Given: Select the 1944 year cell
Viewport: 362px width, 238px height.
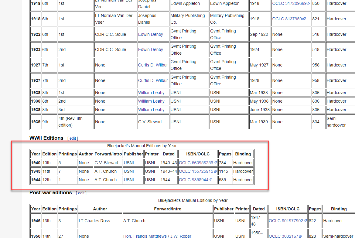Looking at the screenshot, I should 36,180.
